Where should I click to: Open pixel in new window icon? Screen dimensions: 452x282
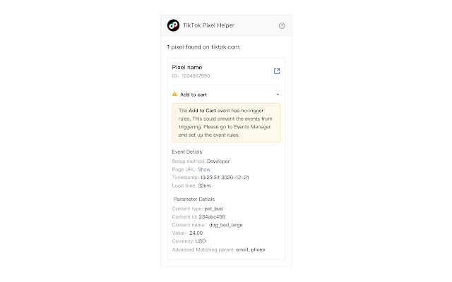pyautogui.click(x=277, y=70)
